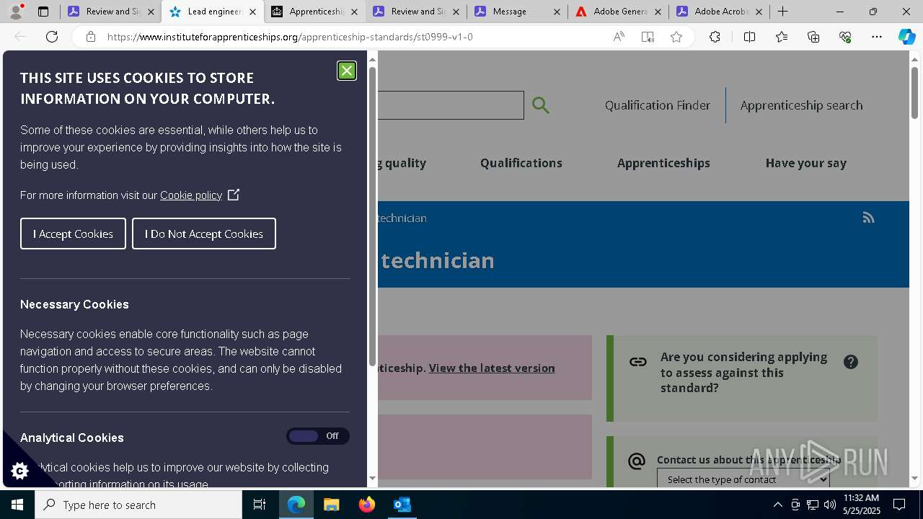This screenshot has width=923, height=519.
Task: Click the cookie panel scrollbar
Action: coord(372,216)
